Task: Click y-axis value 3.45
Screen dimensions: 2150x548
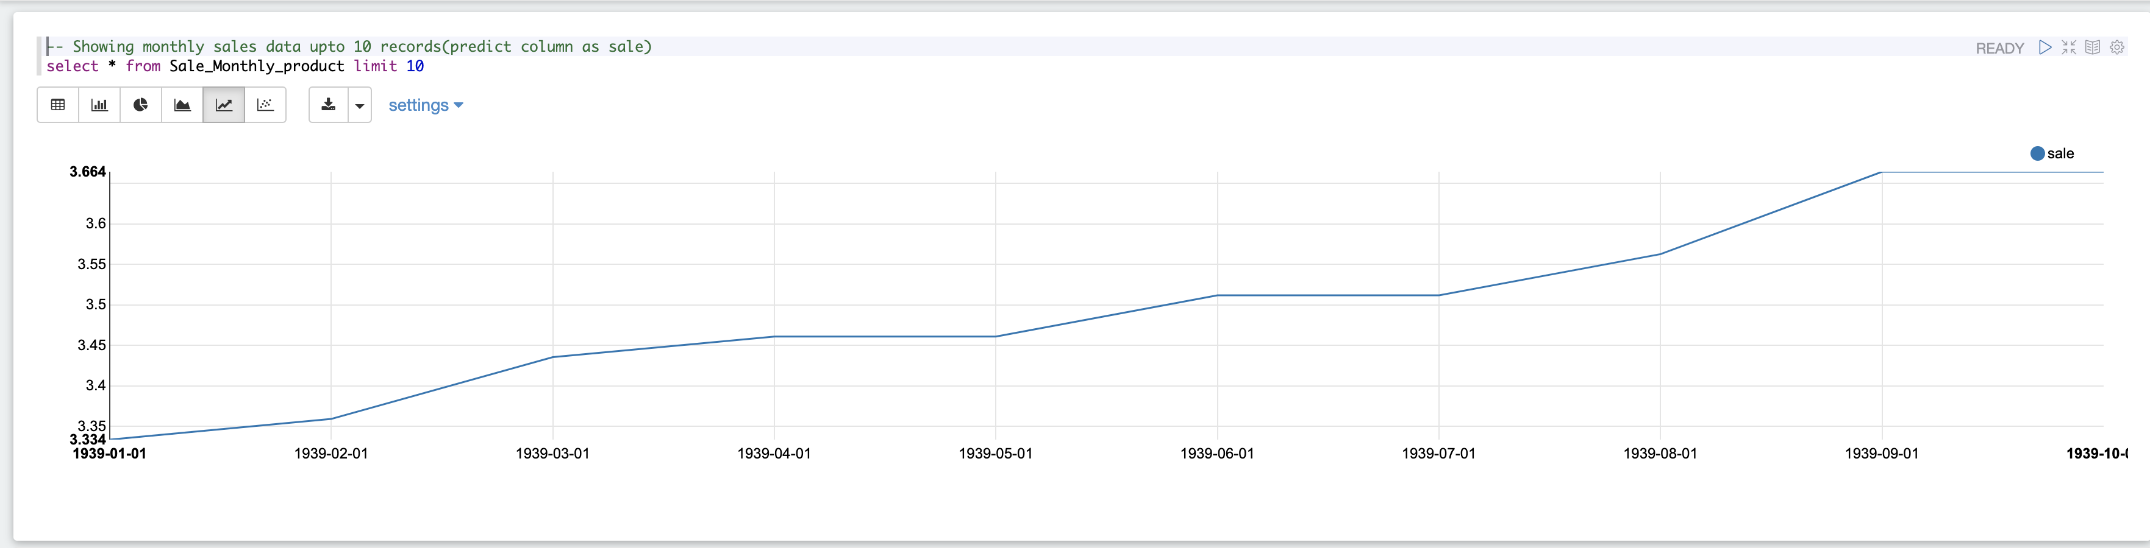Action: (x=92, y=345)
